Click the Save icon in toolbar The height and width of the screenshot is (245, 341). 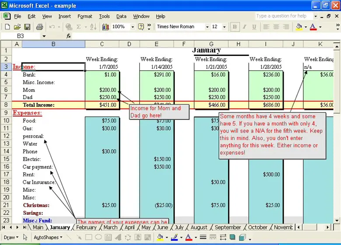tap(27, 27)
